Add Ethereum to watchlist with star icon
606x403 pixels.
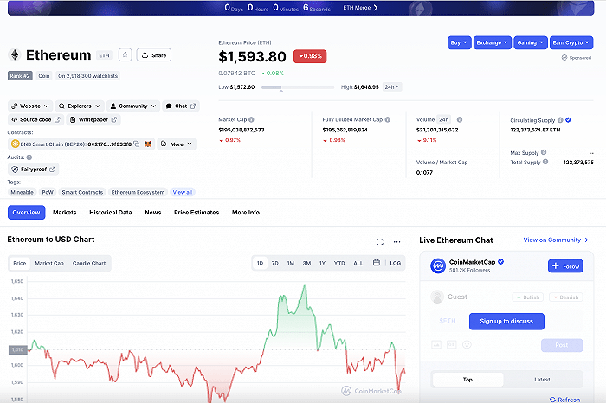(125, 54)
